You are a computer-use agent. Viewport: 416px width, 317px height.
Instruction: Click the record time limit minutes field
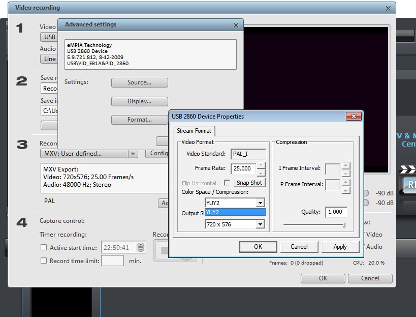112,261
